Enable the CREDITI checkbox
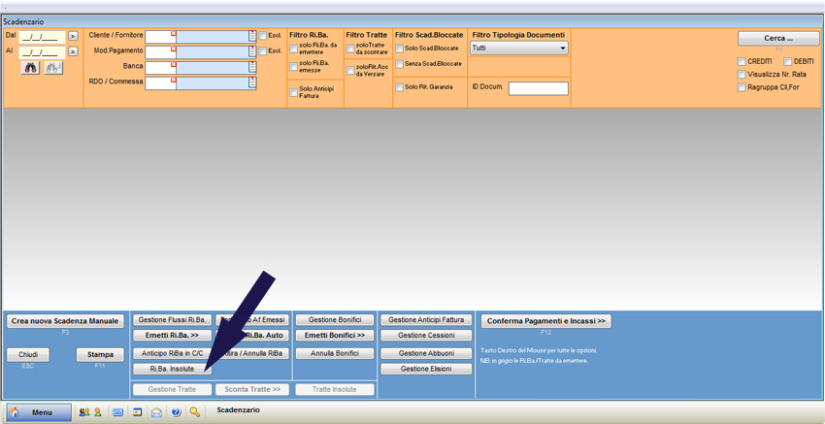Screen dimensions: 825x424 [742, 61]
